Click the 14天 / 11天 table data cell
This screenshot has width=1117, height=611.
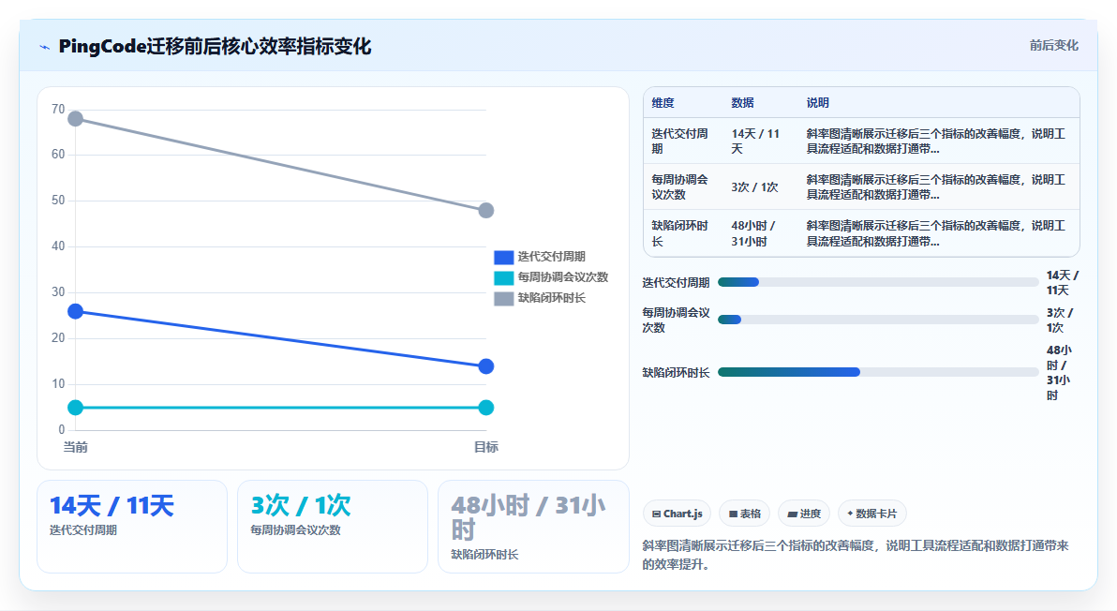coord(760,141)
